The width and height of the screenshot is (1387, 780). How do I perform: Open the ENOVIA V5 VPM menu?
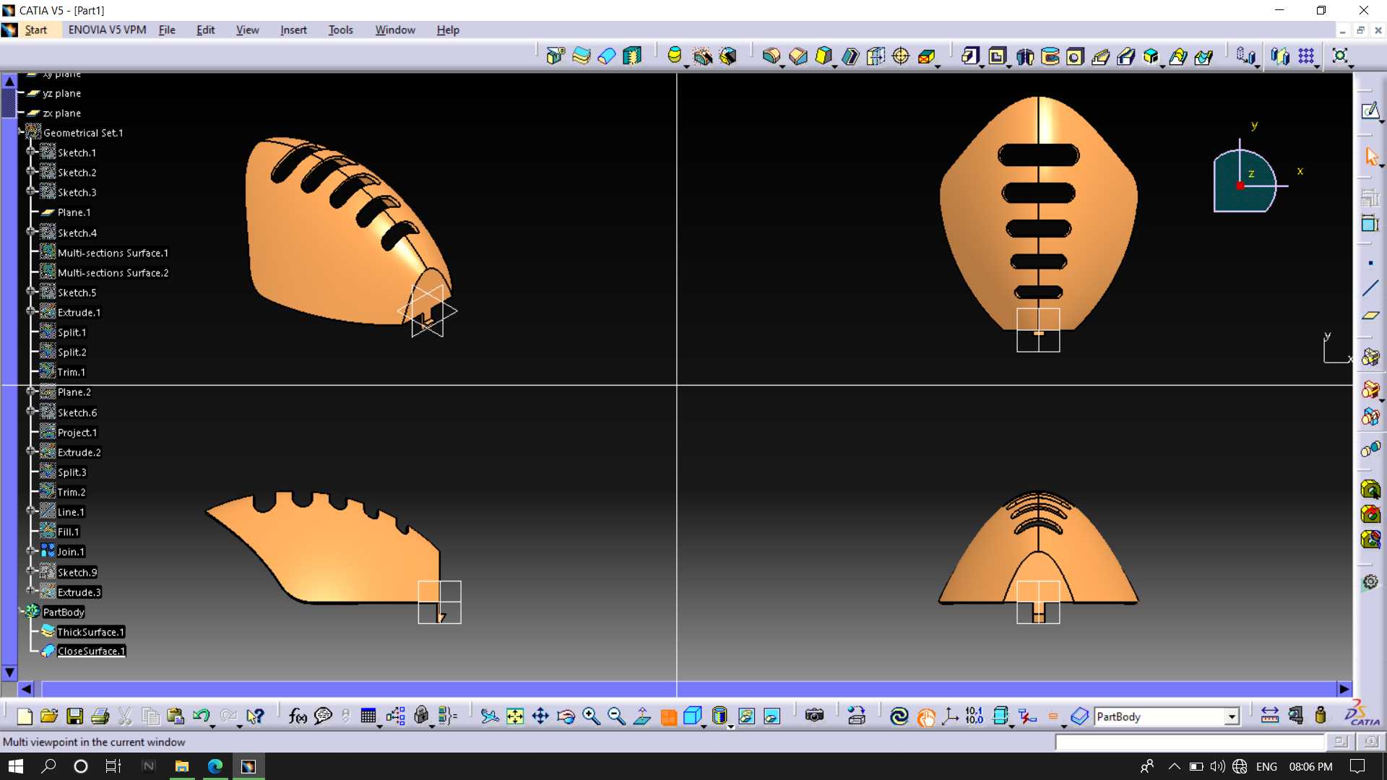point(107,30)
